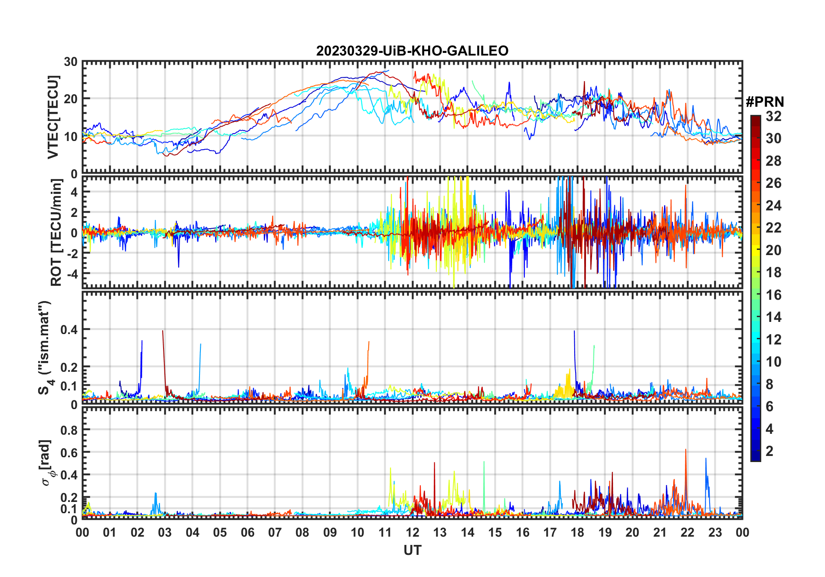This screenshot has height=577, width=825.
Task: Click the sigma-phi y-axis tick 0.8
Action: coord(69,430)
